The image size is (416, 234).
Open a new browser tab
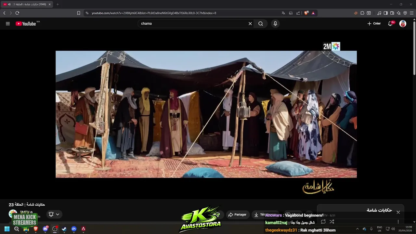[x=58, y=4]
